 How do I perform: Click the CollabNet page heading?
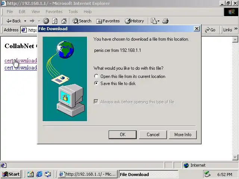coord(21,46)
